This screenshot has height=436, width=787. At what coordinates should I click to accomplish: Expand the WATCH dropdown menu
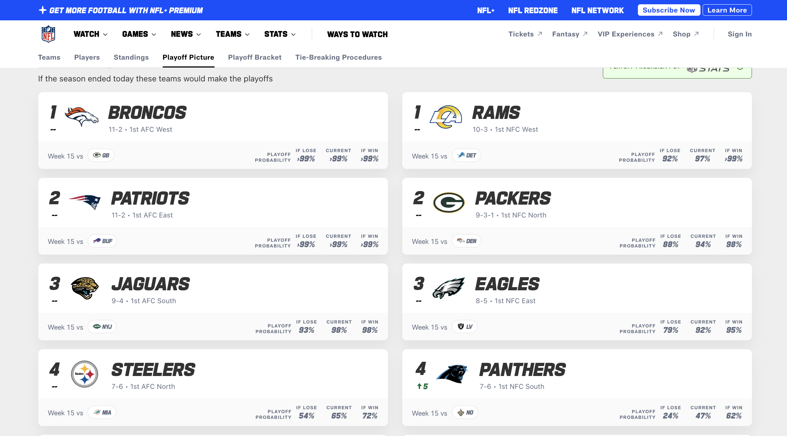90,34
